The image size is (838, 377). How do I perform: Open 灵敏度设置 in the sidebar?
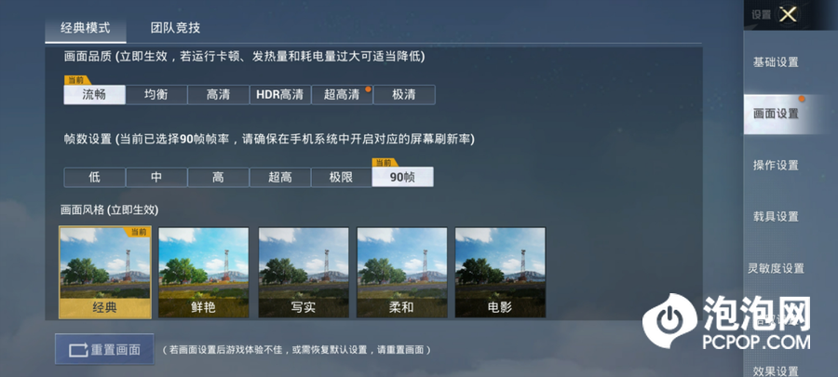pyautogui.click(x=776, y=268)
